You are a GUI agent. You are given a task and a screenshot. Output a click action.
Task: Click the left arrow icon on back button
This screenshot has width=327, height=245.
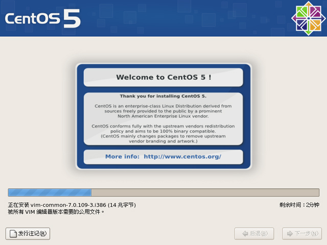click(x=245, y=234)
